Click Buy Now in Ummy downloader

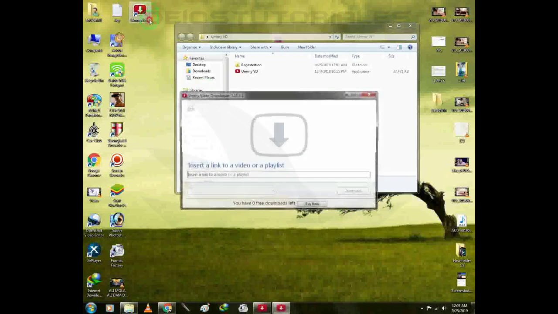coord(312,204)
